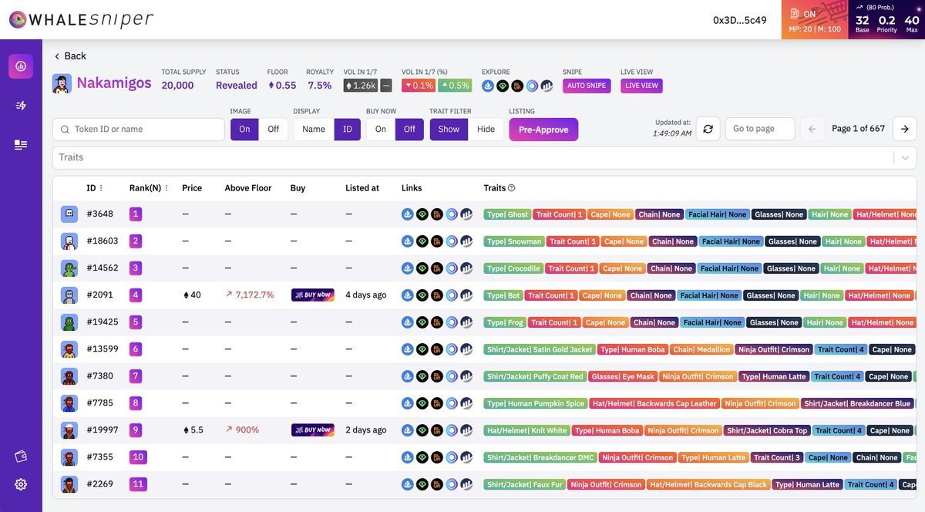This screenshot has height=512, width=925.
Task: Open OpenSea link for token #7355
Action: point(408,457)
